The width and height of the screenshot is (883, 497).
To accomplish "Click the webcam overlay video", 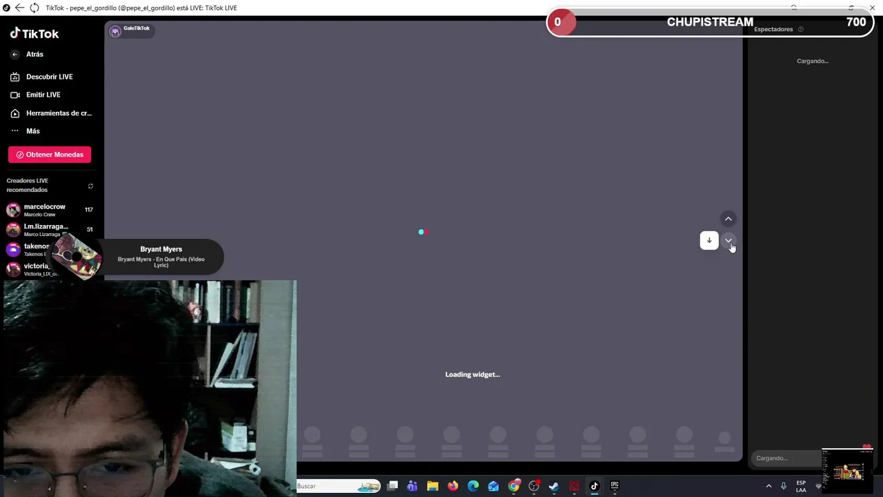I will click(x=150, y=388).
